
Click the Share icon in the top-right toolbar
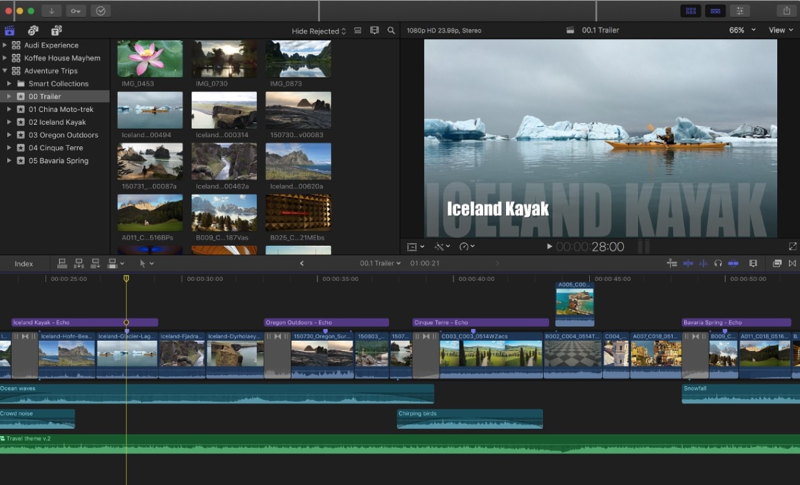pyautogui.click(x=785, y=10)
